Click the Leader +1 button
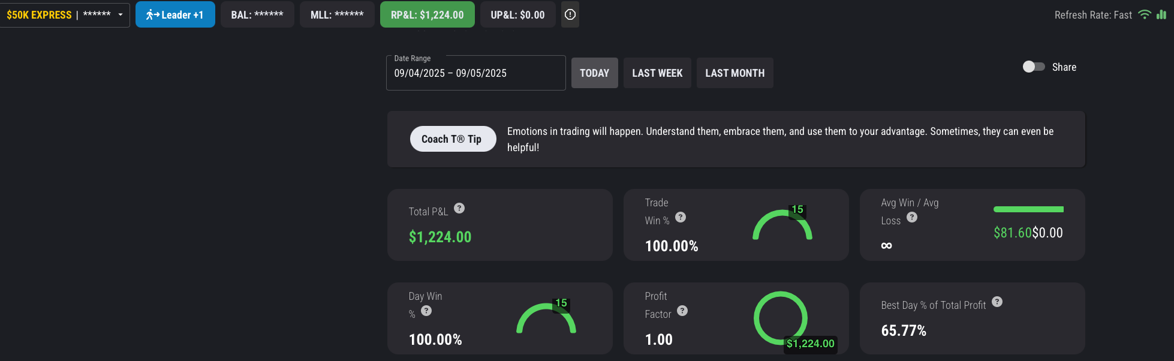This screenshot has height=361, width=1174. pos(175,15)
